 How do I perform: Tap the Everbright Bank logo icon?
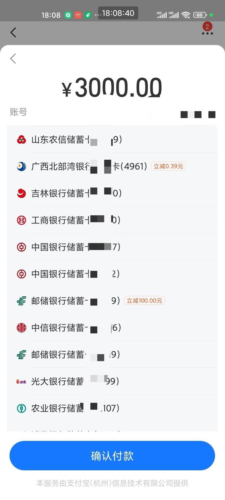coord(21,382)
